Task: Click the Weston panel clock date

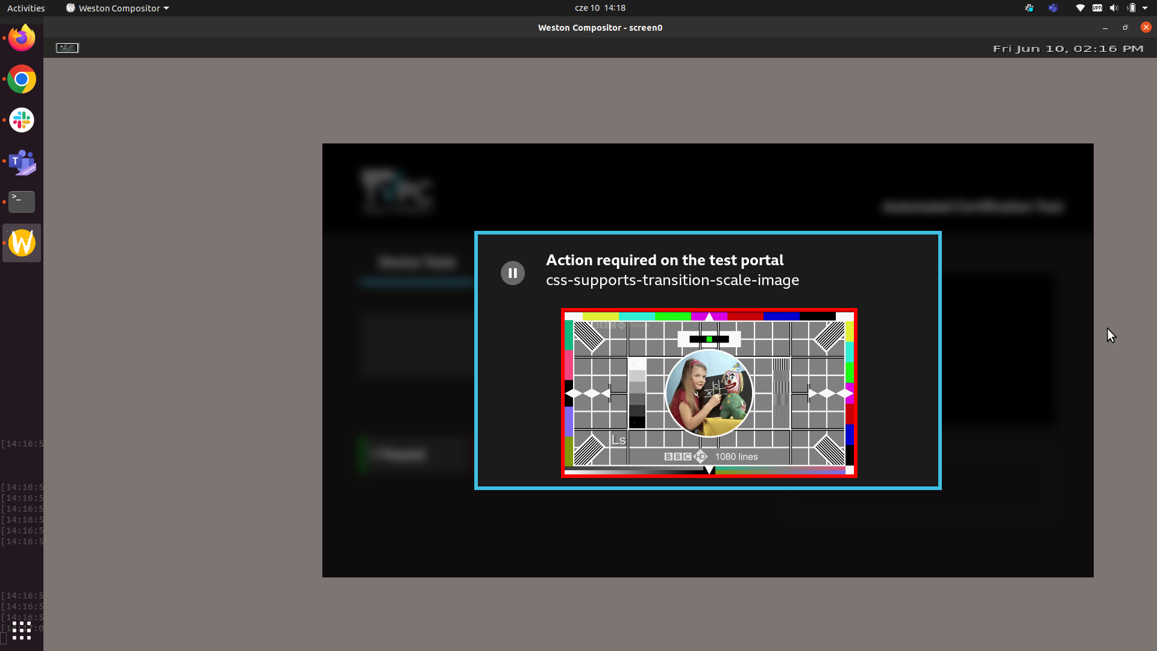Action: [1068, 48]
